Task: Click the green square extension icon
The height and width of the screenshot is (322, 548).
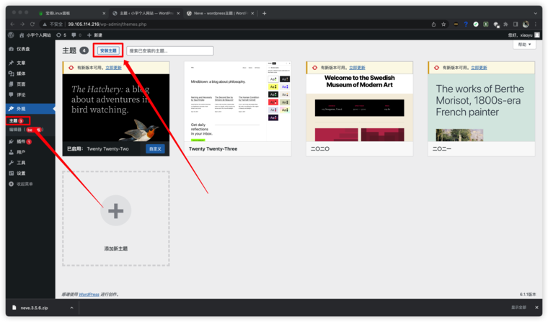Action: (486, 24)
